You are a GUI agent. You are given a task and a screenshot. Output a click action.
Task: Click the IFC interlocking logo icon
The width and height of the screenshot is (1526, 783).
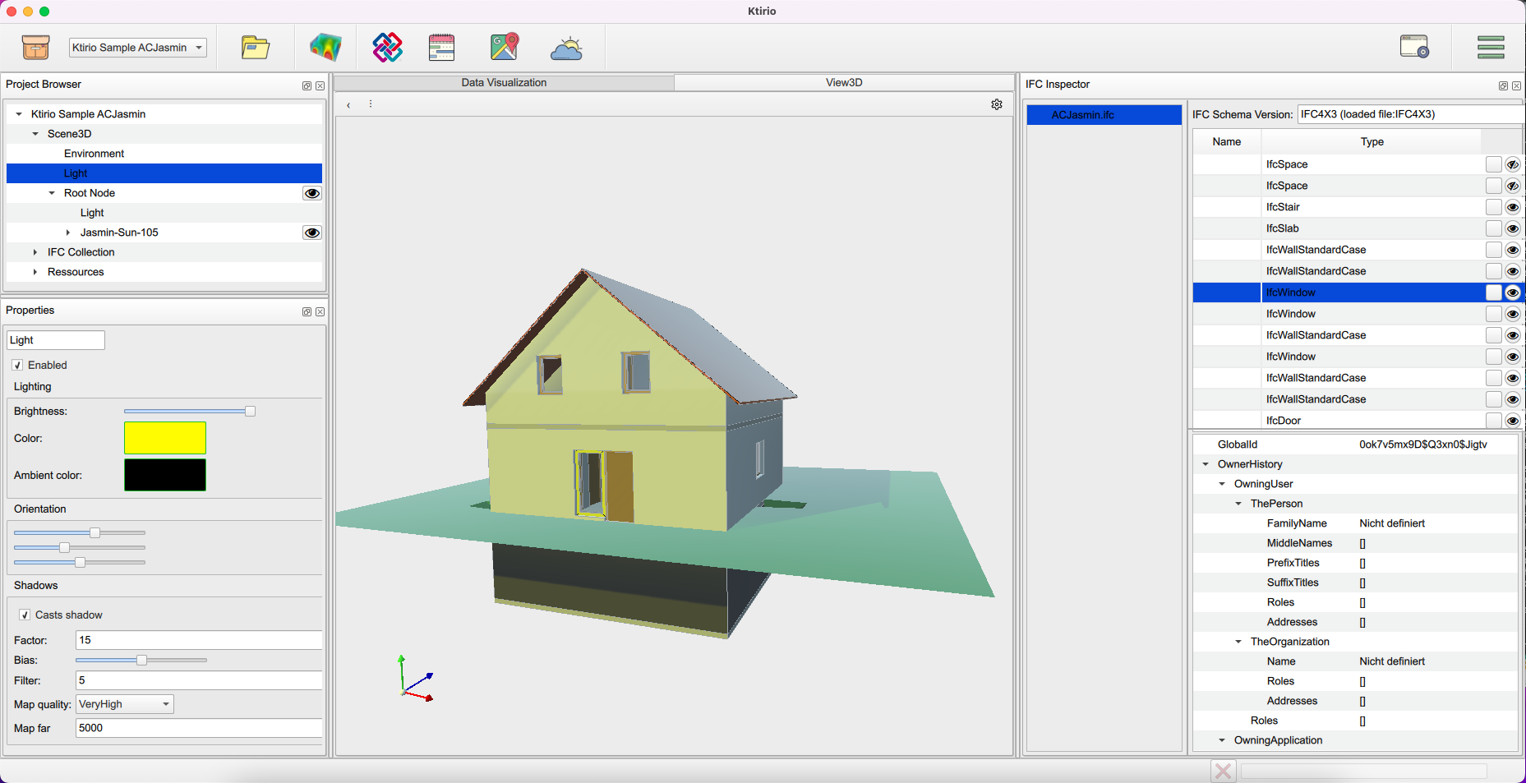387,48
